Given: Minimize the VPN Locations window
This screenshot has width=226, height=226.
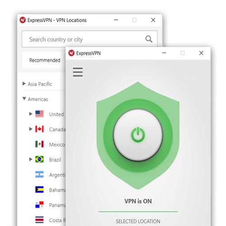Looking at the screenshot, I should [x=116, y=20].
